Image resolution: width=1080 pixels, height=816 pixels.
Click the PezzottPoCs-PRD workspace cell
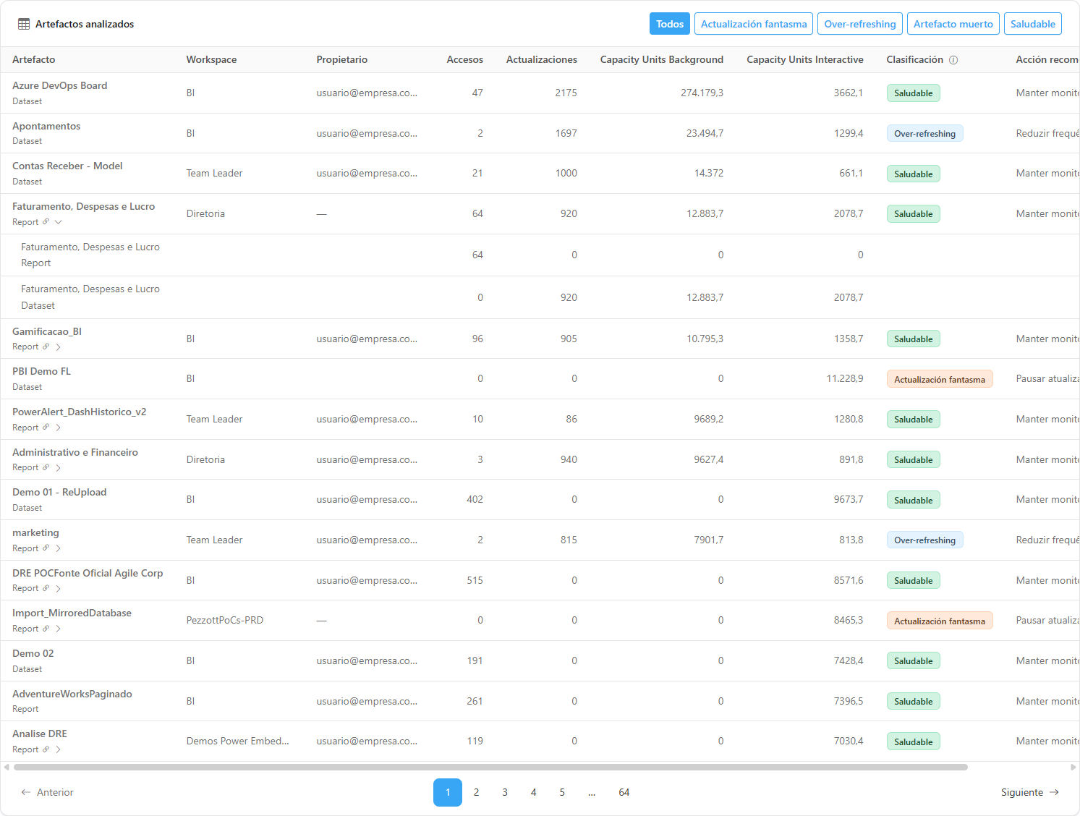(225, 621)
